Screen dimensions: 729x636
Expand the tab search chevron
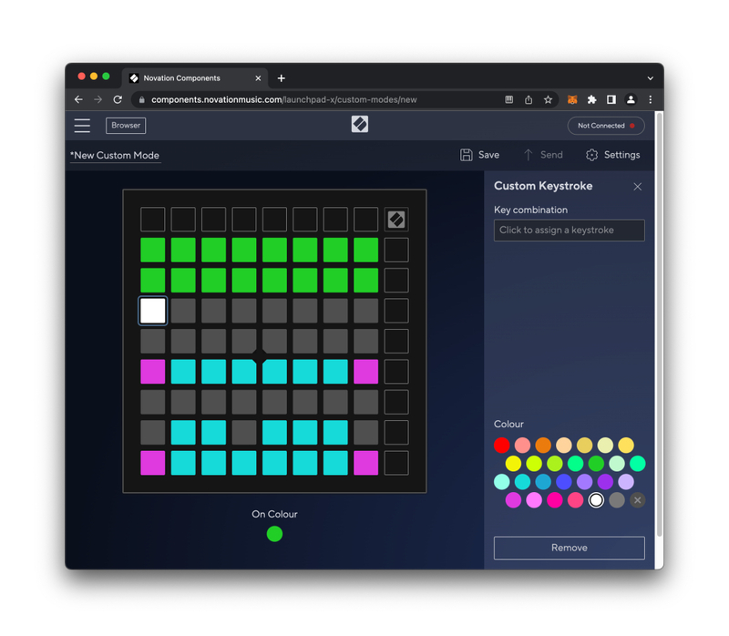651,78
